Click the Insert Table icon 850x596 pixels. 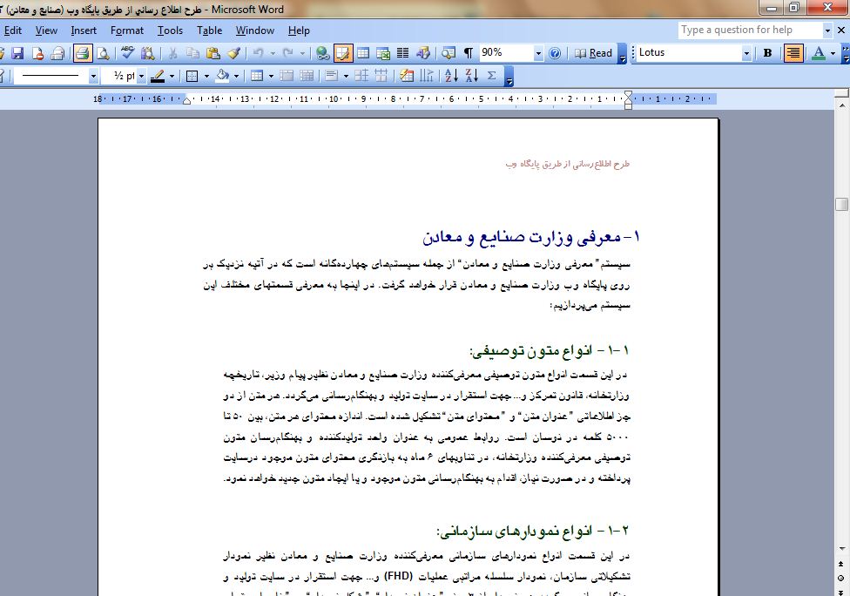(364, 53)
